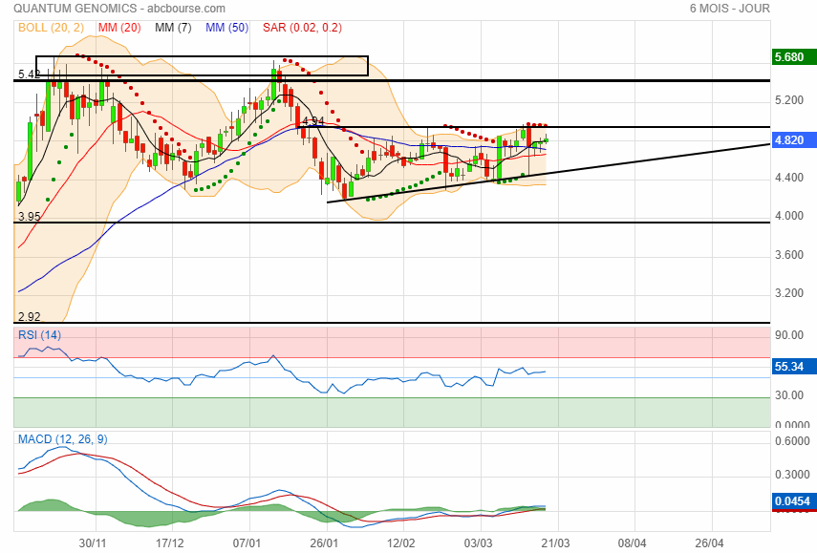
Task: Click the 17/12 date label
Action: 170,543
